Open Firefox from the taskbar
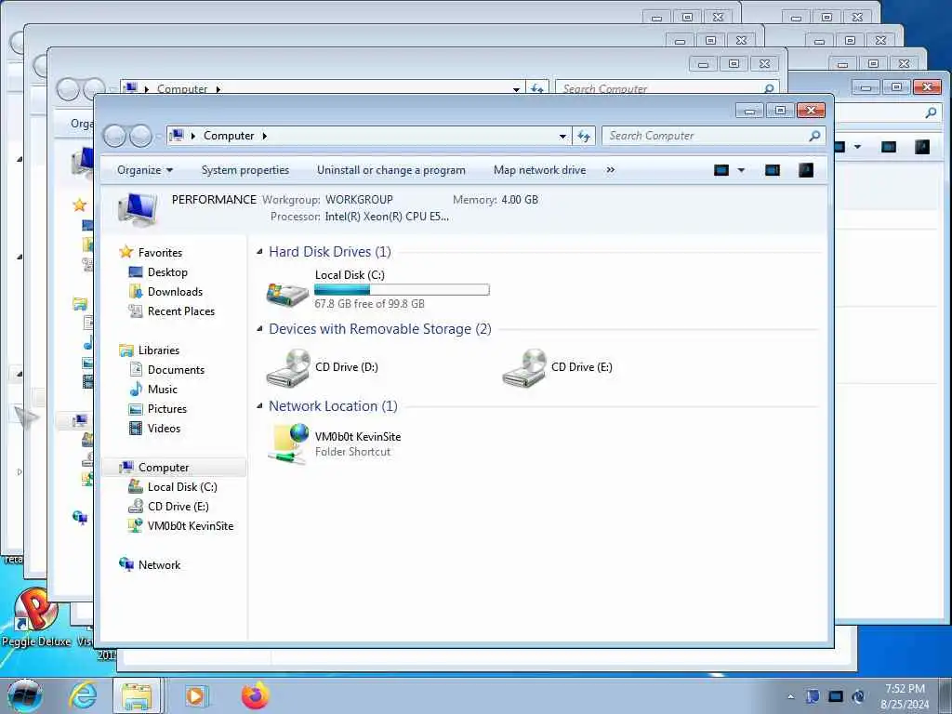Screen dimensions: 952x714 pos(256,695)
